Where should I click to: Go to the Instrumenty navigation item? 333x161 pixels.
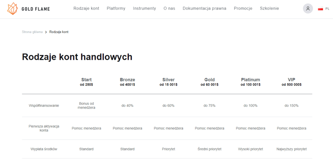tap(144, 8)
